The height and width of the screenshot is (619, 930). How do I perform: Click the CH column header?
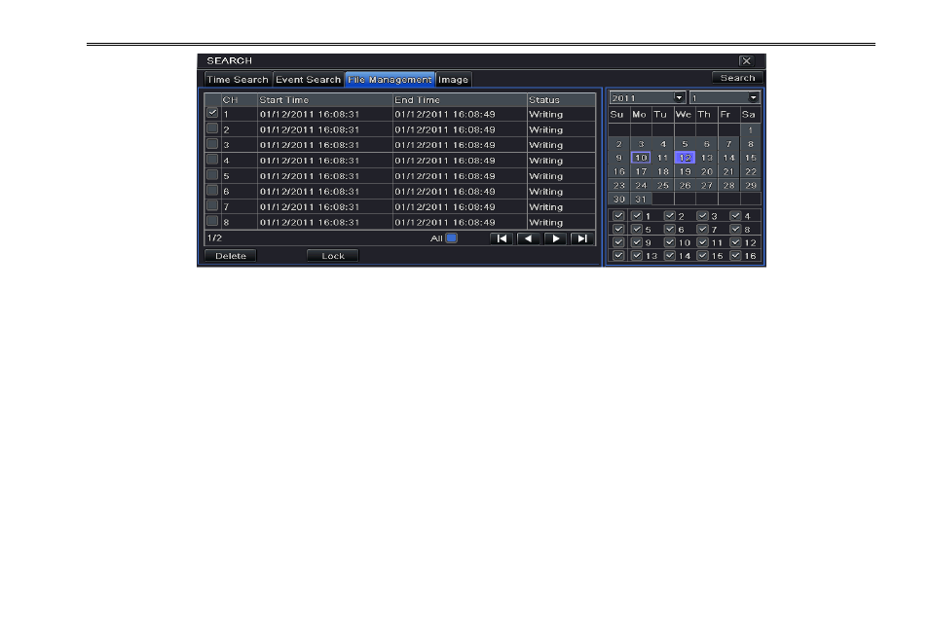(239, 99)
